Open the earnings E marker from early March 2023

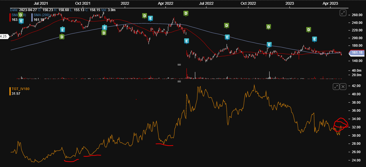coord(314,39)
